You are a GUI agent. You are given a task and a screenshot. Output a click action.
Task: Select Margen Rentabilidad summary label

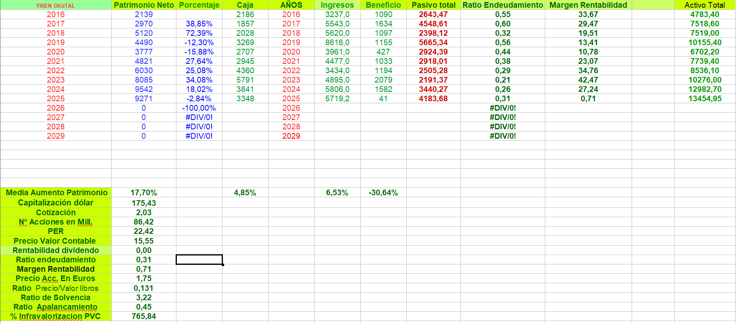pyautogui.click(x=56, y=269)
